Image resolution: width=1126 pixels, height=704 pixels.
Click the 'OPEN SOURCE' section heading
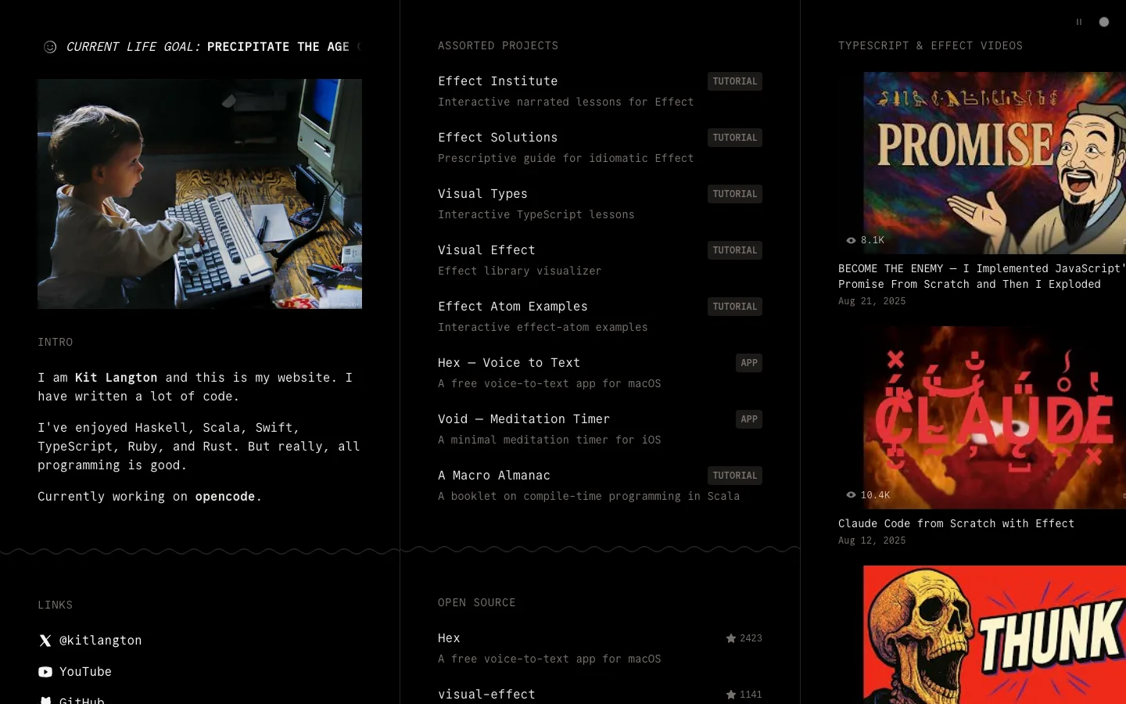[477, 603]
